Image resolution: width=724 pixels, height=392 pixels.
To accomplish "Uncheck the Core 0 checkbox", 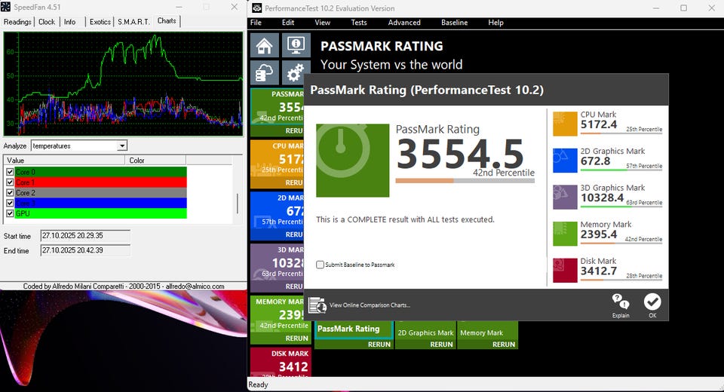I will [10, 172].
